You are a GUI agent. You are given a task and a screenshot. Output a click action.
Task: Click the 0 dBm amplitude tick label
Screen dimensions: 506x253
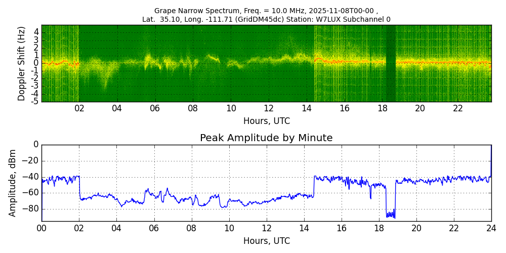click(36, 145)
